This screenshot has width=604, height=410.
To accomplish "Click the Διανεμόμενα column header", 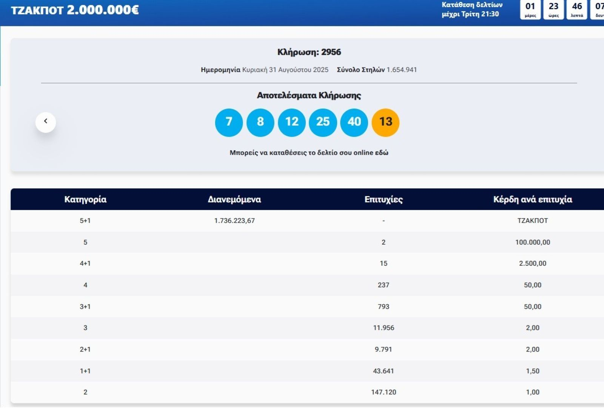I will [234, 199].
